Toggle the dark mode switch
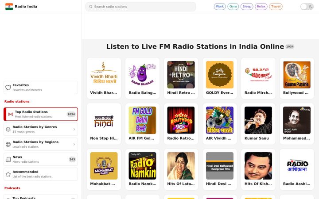 (307, 7)
